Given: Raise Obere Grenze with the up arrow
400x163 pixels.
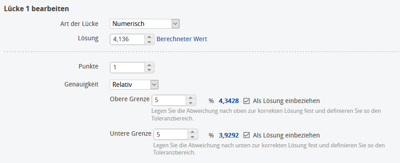Looking at the screenshot, I should 191,98.
